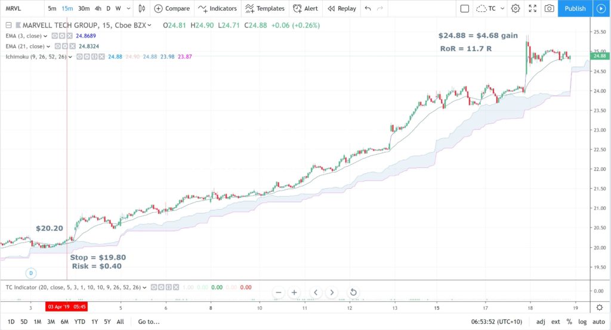Open the Go to... date link
The image size is (611, 330).
click(x=149, y=322)
